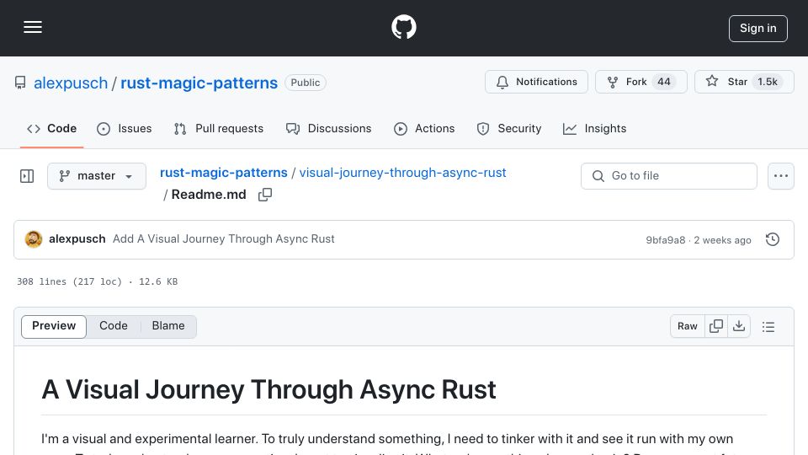
Task: Go to the GitHub homepage logo
Action: pyautogui.click(x=403, y=27)
